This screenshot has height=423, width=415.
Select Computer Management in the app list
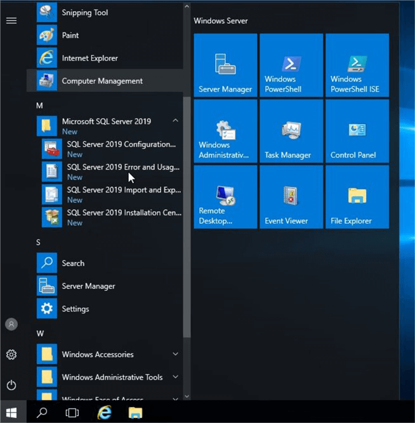[x=102, y=81]
